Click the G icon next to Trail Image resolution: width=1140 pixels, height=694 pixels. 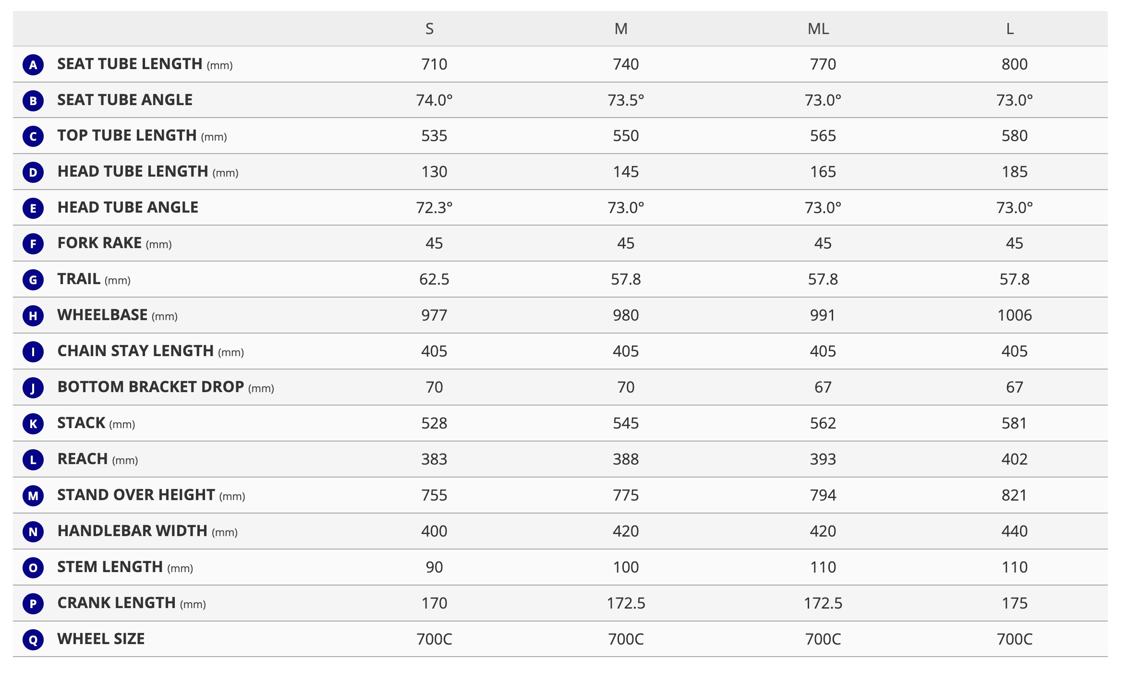click(33, 280)
